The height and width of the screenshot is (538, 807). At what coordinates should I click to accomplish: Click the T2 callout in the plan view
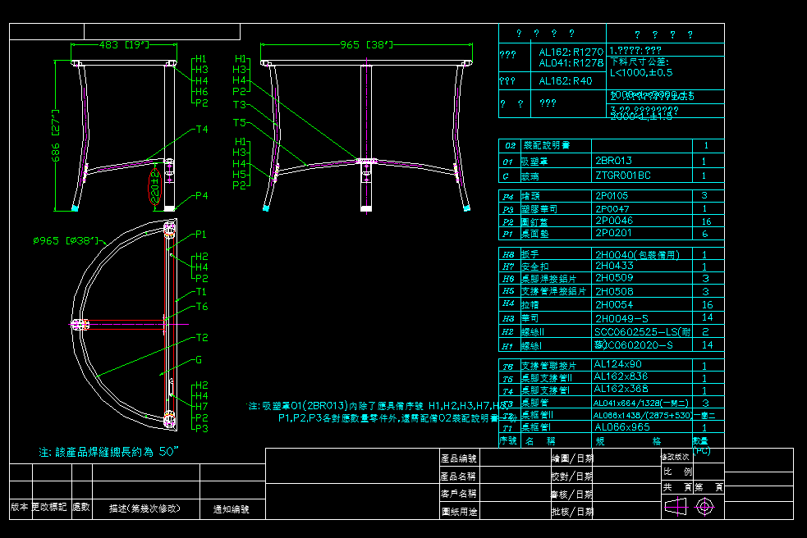coord(202,338)
